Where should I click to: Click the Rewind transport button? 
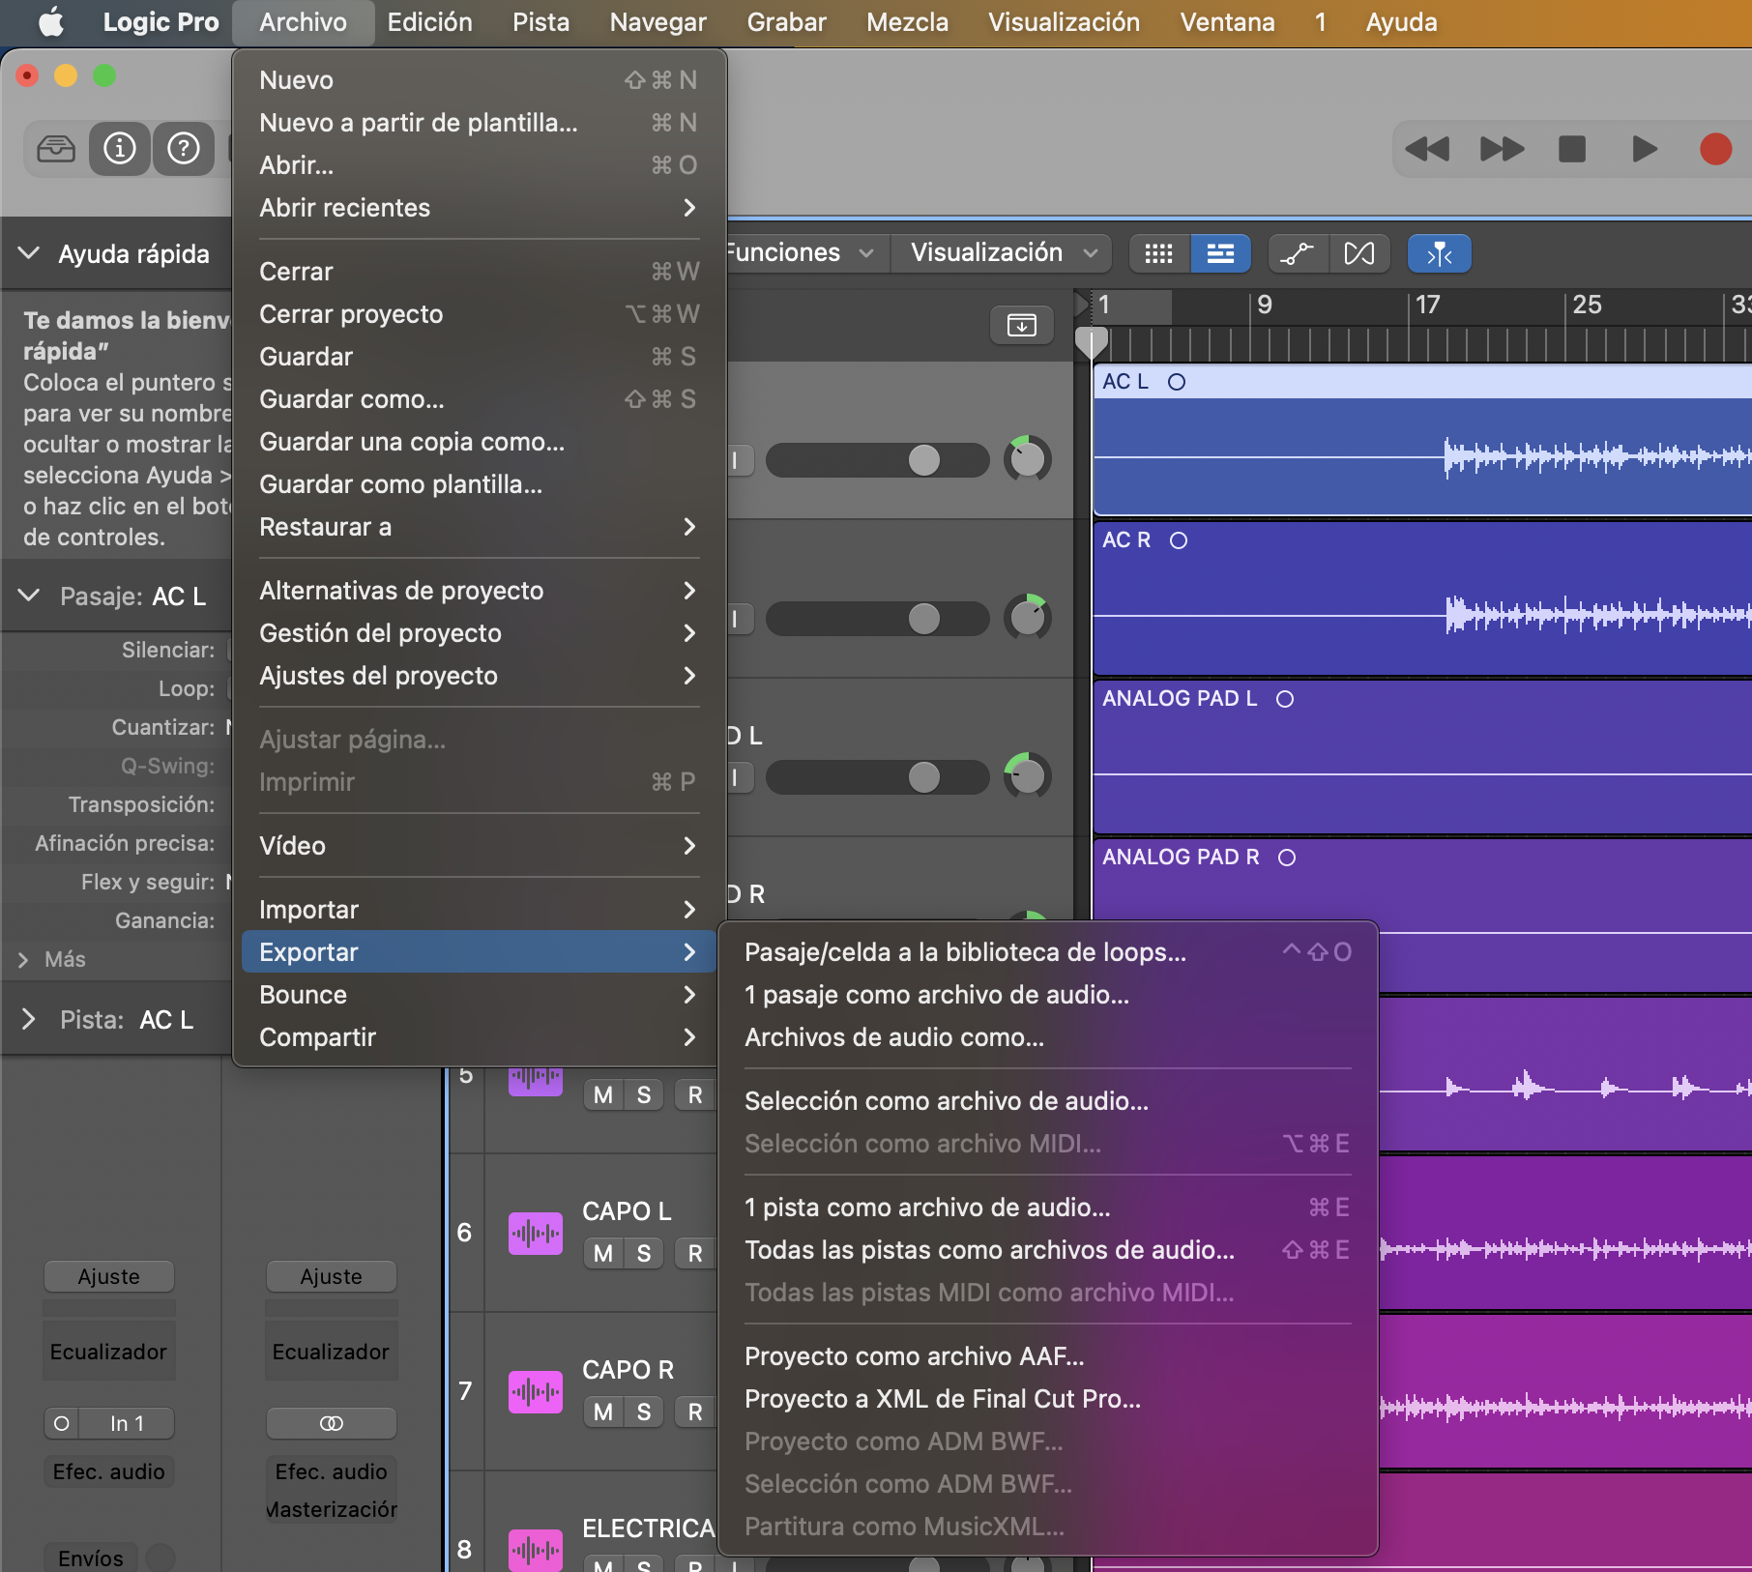click(1427, 149)
